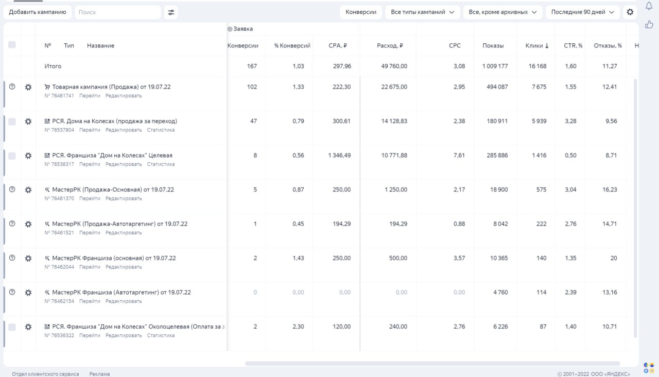Click help icon beside МастерРК (Продажа-Основная)

coord(12,190)
